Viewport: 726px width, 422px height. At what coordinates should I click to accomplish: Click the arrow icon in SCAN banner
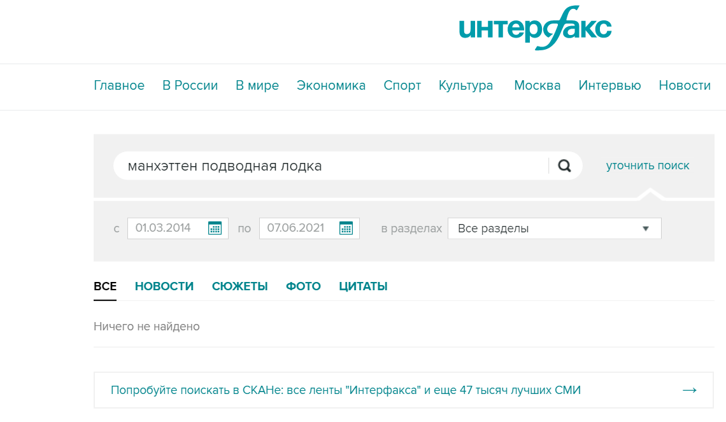[689, 390]
